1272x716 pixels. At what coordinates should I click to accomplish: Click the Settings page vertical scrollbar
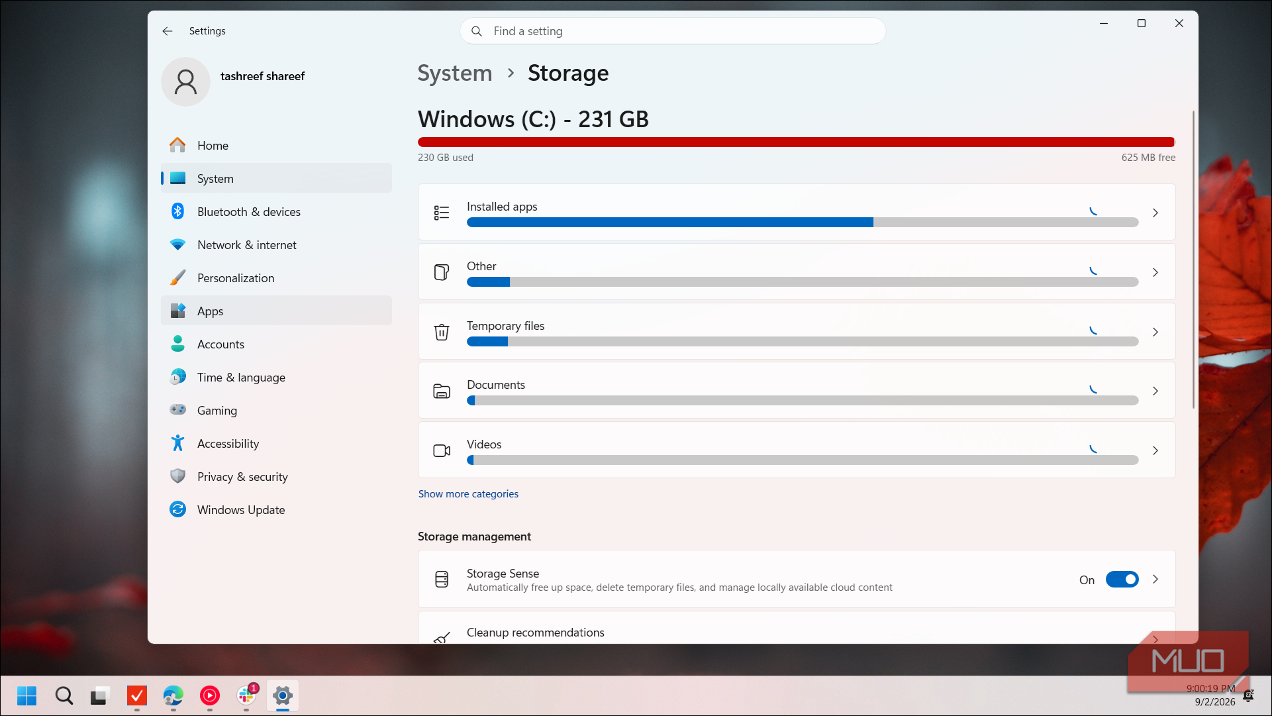point(1193,260)
